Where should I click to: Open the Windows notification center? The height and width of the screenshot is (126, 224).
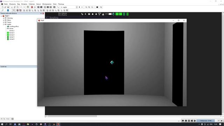click(x=220, y=124)
